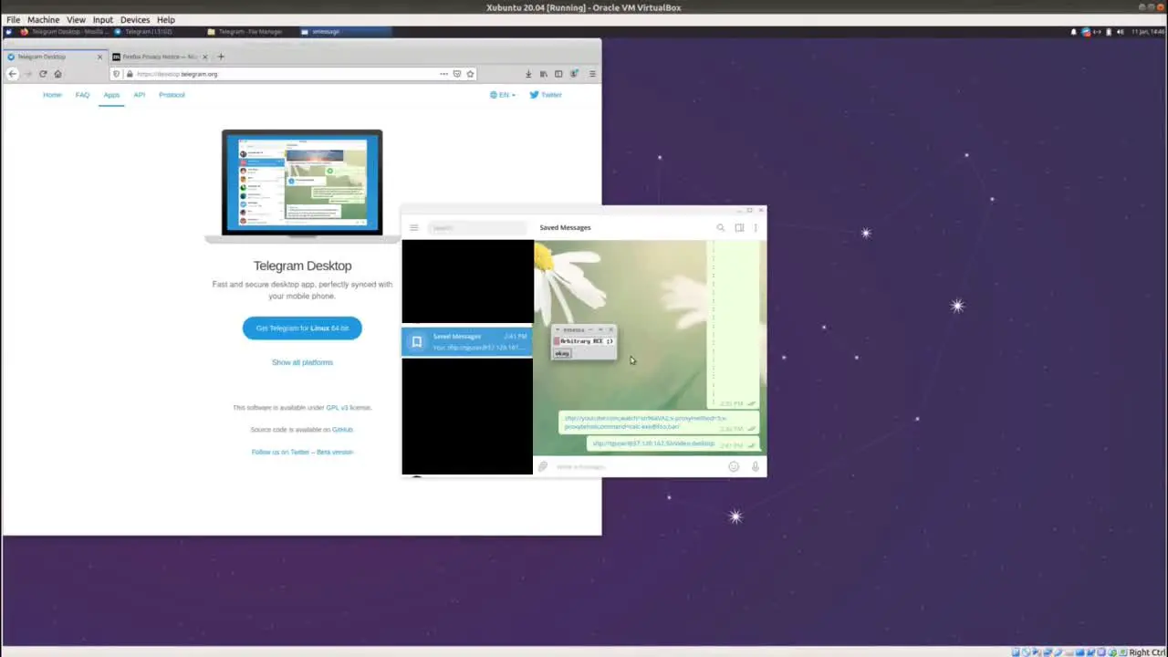Image resolution: width=1168 pixels, height=657 pixels.
Task: Open Telegram hamburger menu
Action: click(x=413, y=228)
